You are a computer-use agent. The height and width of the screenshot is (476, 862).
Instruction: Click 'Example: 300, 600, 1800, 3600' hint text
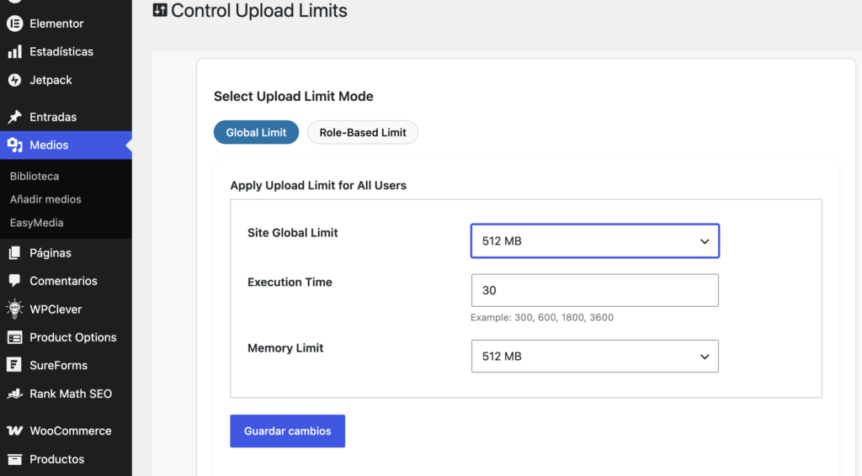point(542,317)
